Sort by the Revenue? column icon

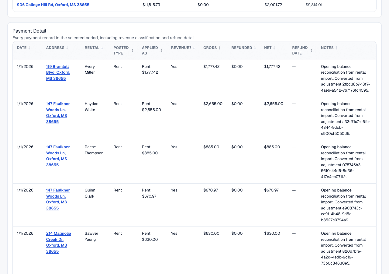tap(194, 48)
